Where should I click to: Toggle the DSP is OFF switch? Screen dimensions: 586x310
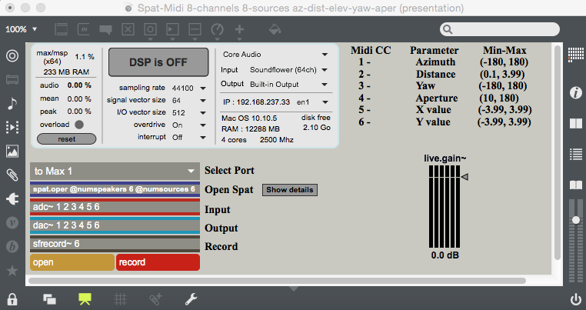pos(158,62)
